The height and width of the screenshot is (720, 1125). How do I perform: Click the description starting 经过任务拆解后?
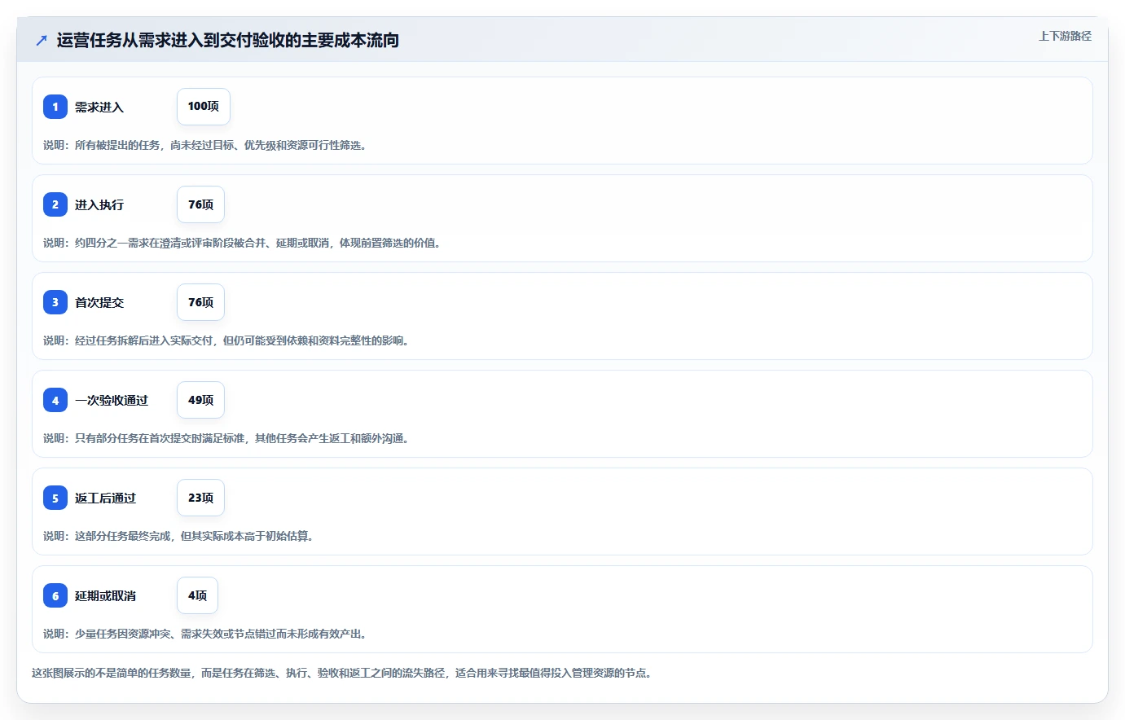(x=226, y=340)
